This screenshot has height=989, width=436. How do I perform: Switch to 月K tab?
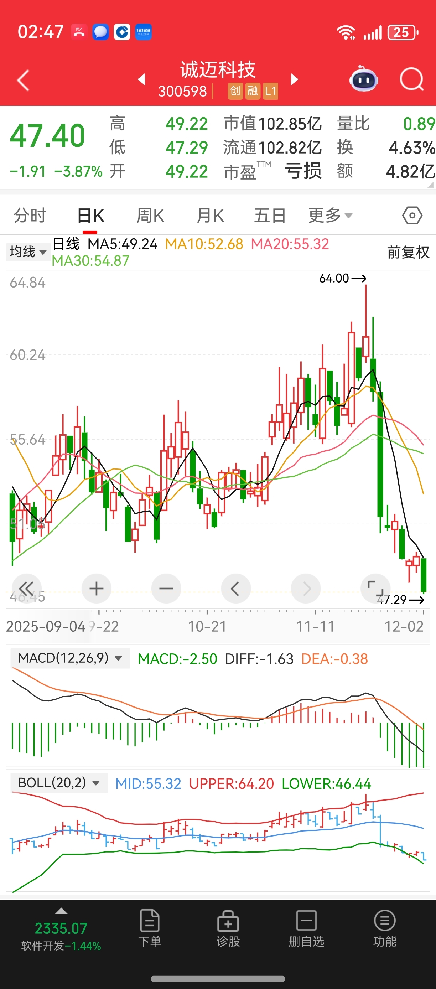click(210, 216)
